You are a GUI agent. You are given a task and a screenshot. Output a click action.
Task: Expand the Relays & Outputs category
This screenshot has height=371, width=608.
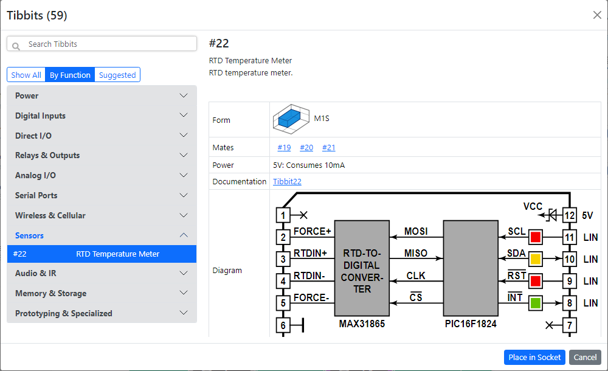pyautogui.click(x=102, y=155)
